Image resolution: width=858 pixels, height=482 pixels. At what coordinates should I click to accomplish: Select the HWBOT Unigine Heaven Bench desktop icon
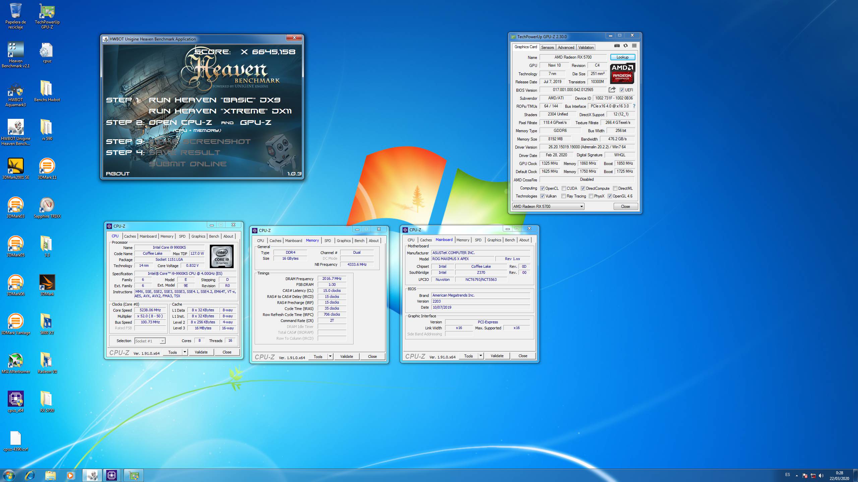pos(15,133)
